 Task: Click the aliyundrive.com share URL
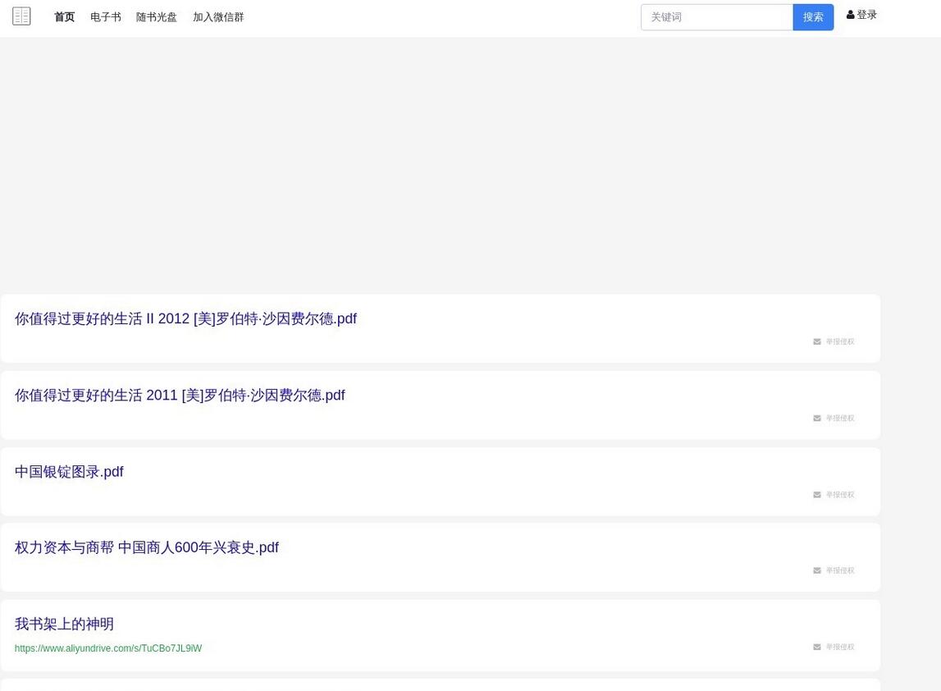point(108,648)
